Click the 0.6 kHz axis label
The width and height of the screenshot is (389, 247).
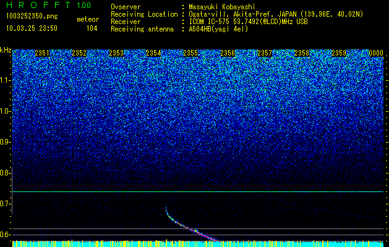coord(5,235)
